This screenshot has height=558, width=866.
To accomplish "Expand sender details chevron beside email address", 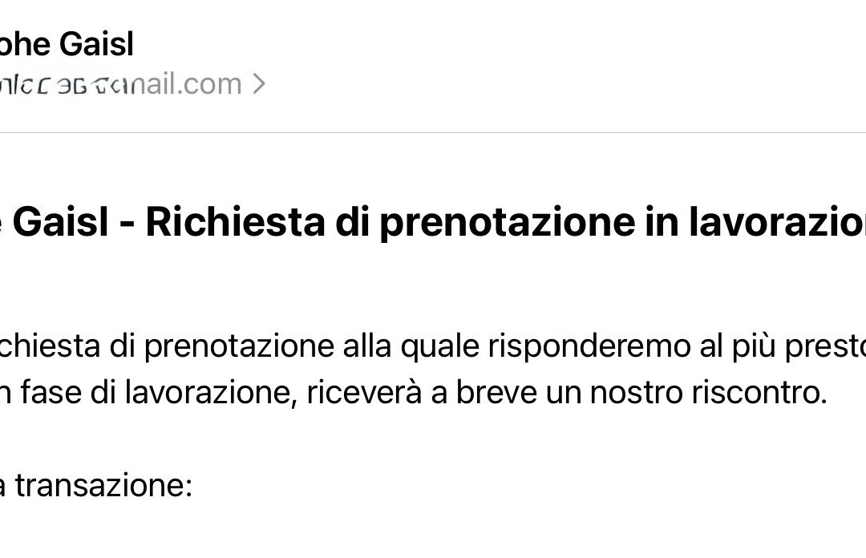I will pyautogui.click(x=258, y=84).
